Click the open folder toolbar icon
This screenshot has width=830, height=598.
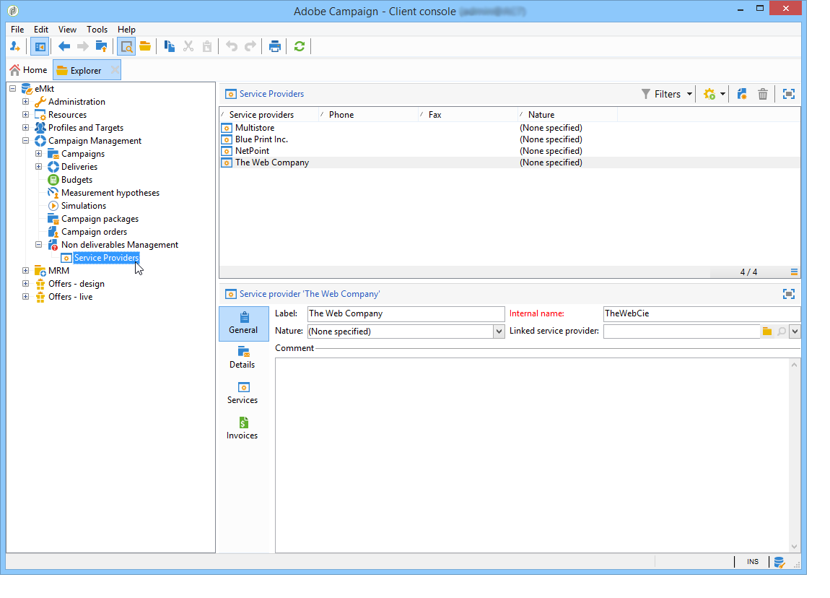click(145, 47)
